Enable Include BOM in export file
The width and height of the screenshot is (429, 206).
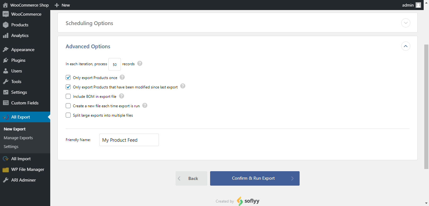[x=68, y=96]
